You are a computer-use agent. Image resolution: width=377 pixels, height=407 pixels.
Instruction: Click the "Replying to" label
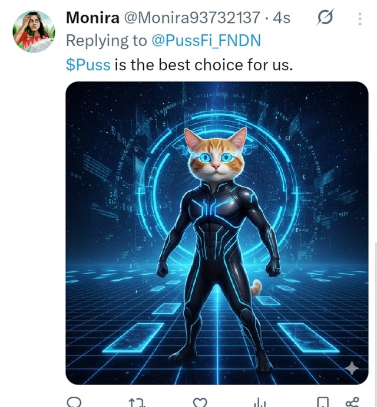point(107,41)
